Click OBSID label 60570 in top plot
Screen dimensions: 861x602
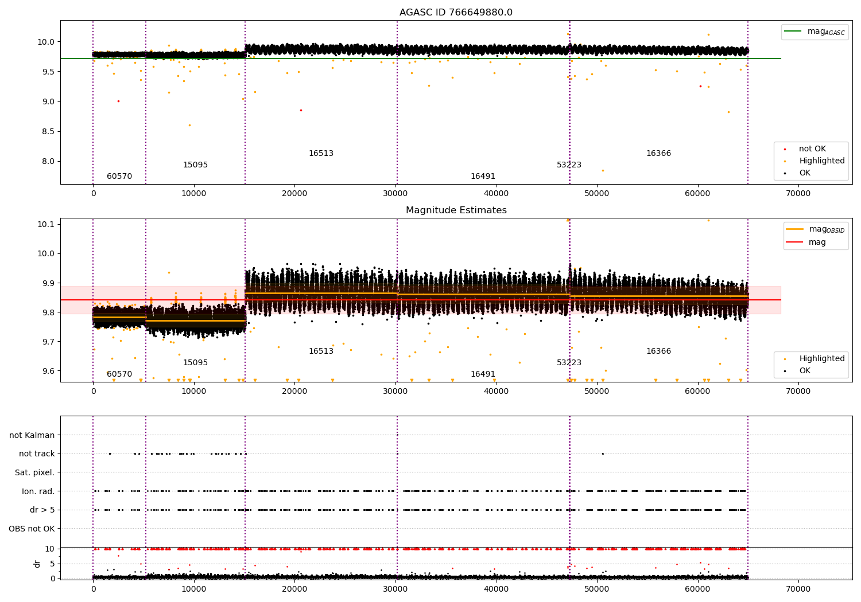tap(119, 177)
